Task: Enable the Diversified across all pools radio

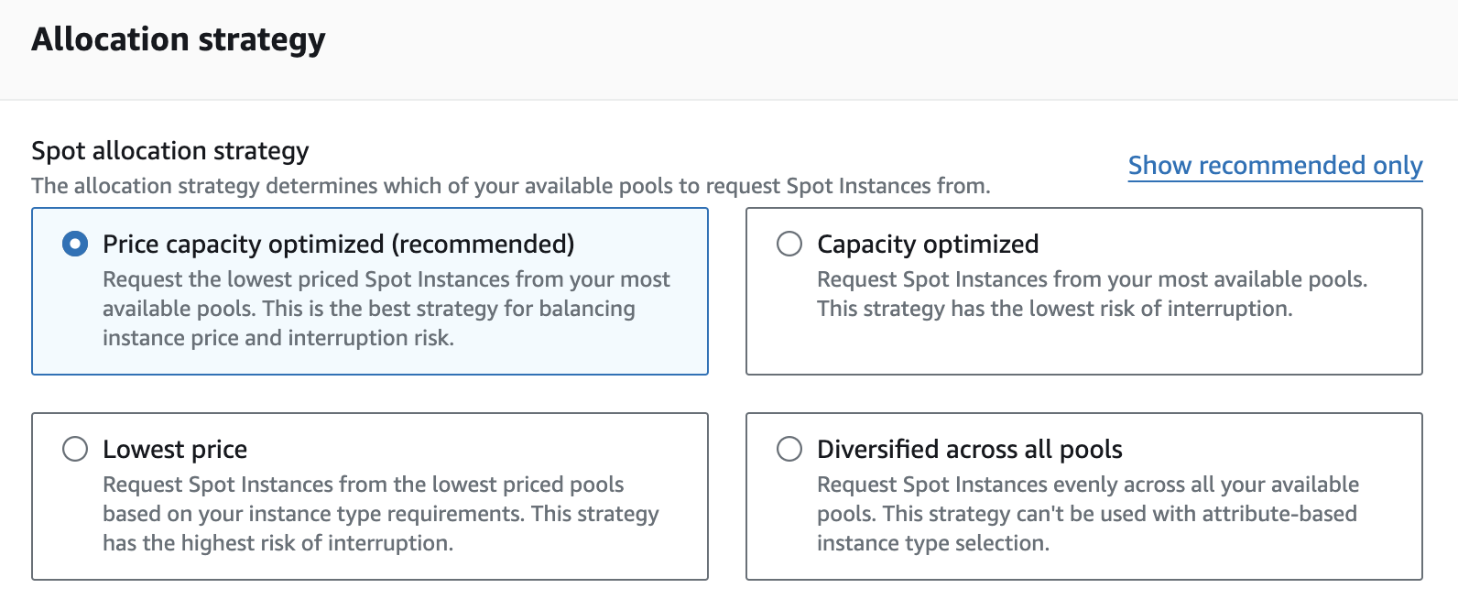Action: coord(789,450)
